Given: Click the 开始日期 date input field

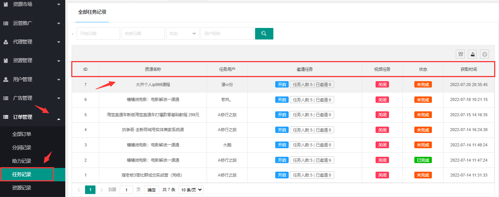Looking at the screenshot, I should (x=98, y=34).
